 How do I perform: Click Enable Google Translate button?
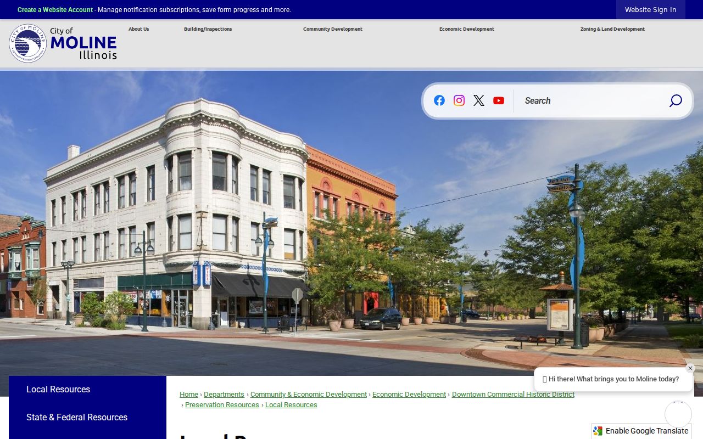click(641, 431)
